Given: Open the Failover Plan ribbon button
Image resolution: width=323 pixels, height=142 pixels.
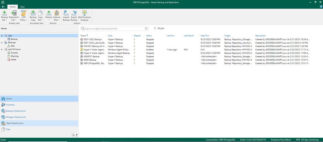Looking at the screenshot, I should pos(57,16).
